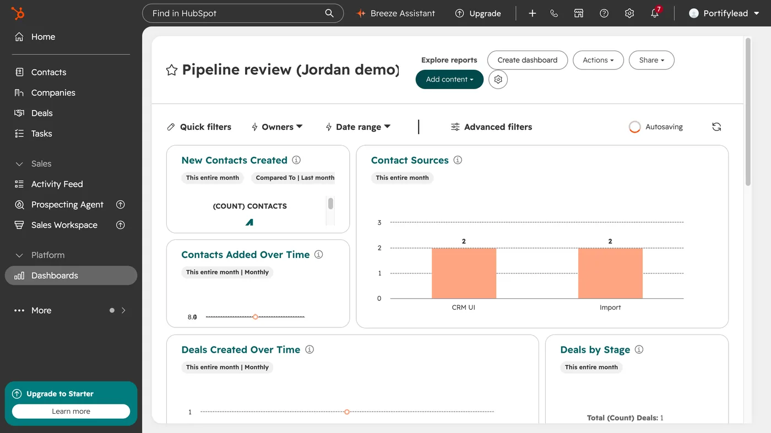Click the Upgrade button in top bar
This screenshot has height=433, width=771.
[x=478, y=13]
